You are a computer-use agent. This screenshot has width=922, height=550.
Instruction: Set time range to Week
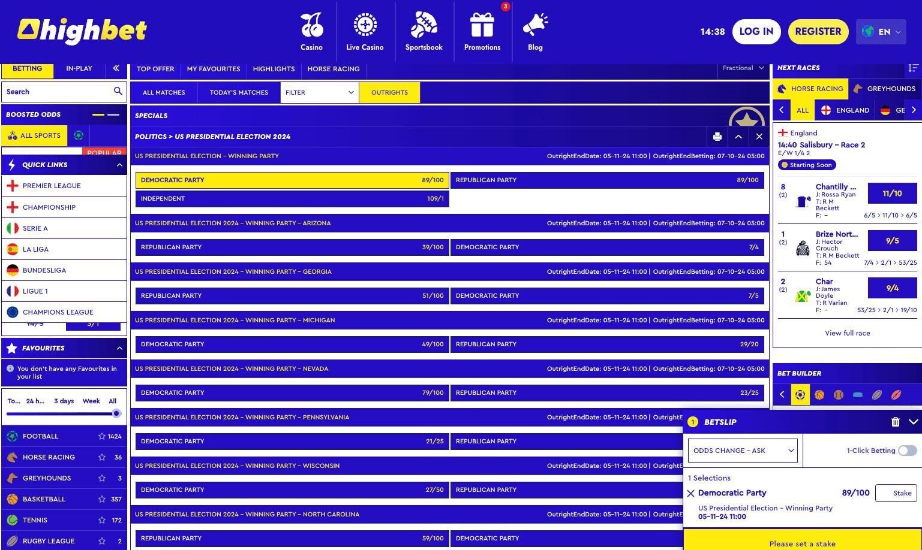pyautogui.click(x=91, y=401)
